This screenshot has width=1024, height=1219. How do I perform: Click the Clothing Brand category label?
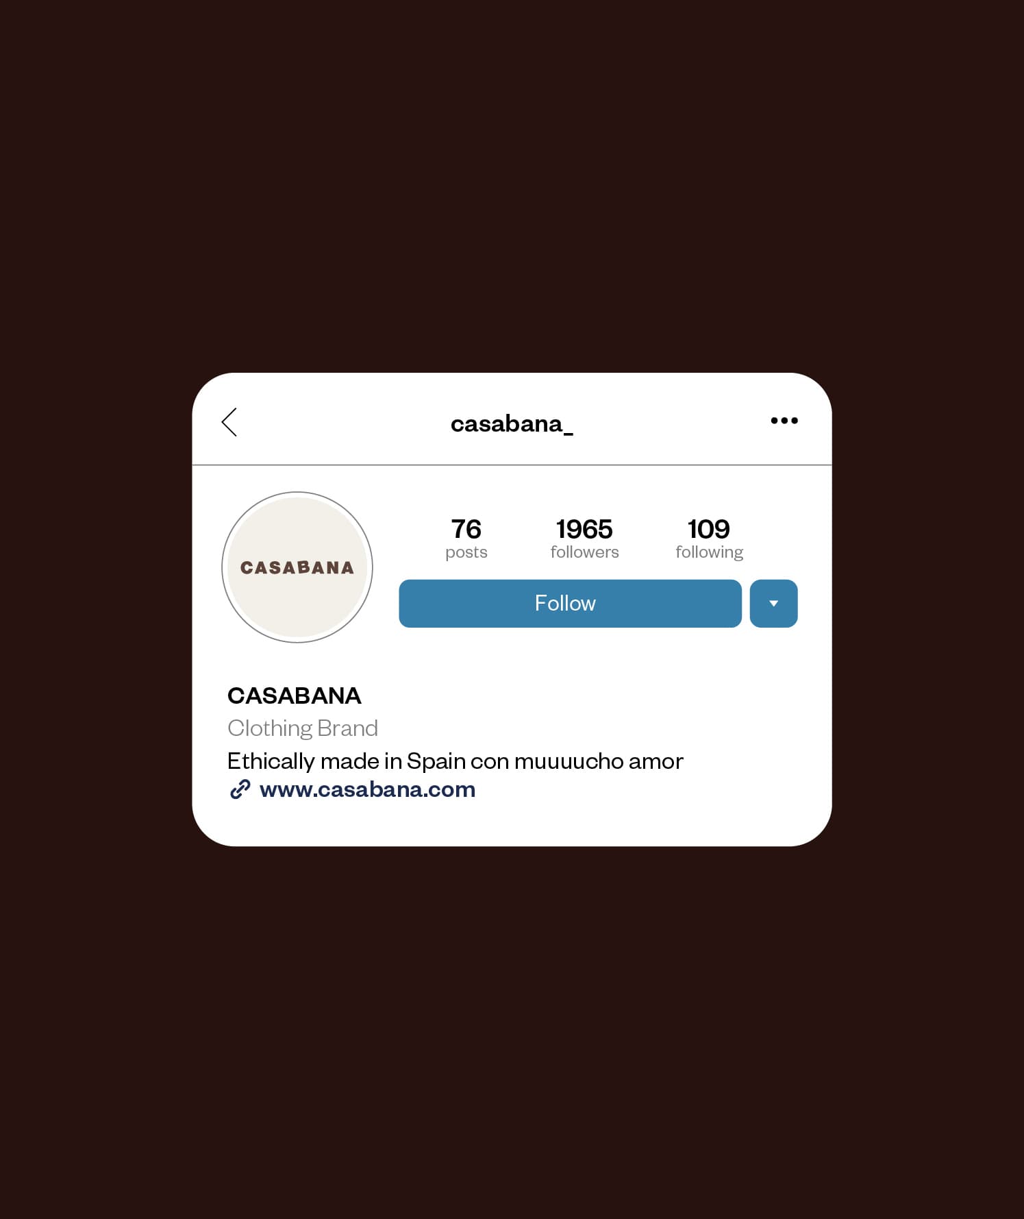pos(303,728)
